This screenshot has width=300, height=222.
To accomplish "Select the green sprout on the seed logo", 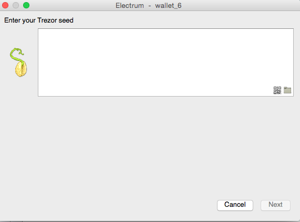I will tap(16, 54).
